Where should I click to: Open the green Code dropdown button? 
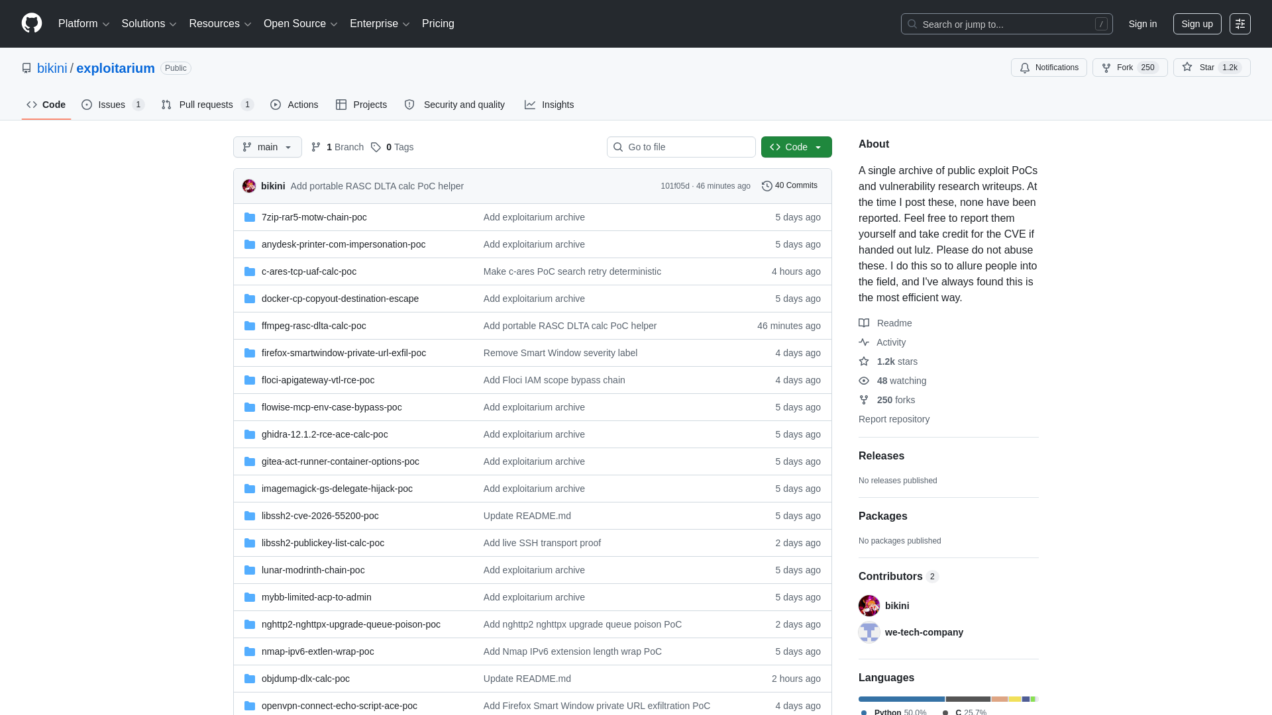pos(796,147)
